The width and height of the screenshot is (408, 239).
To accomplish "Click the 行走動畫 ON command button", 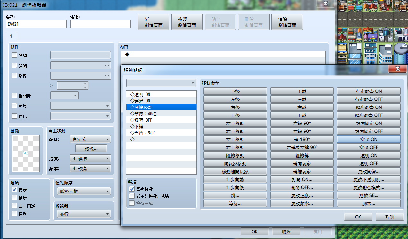I will 368,91.
